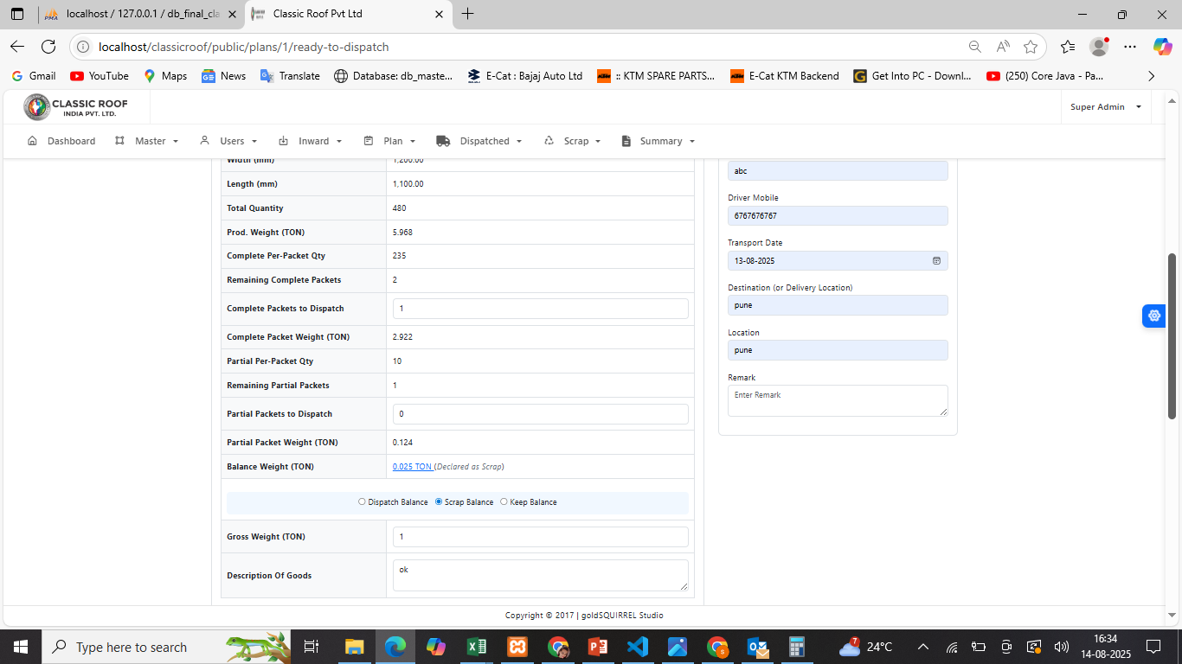Focus the Driver Mobile input field

point(838,215)
